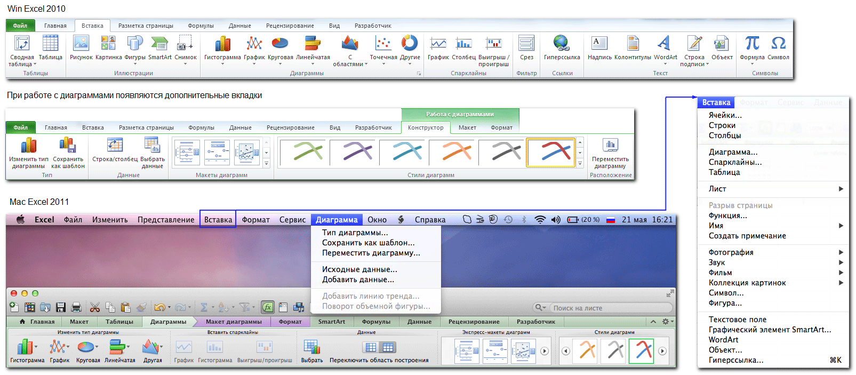Viewport: 856px width, 375px height.
Task: Collapse the Mac ribbon with the chevron
Action: pos(653,322)
